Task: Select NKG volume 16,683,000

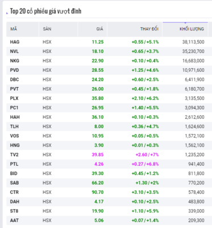Action: click(x=193, y=61)
